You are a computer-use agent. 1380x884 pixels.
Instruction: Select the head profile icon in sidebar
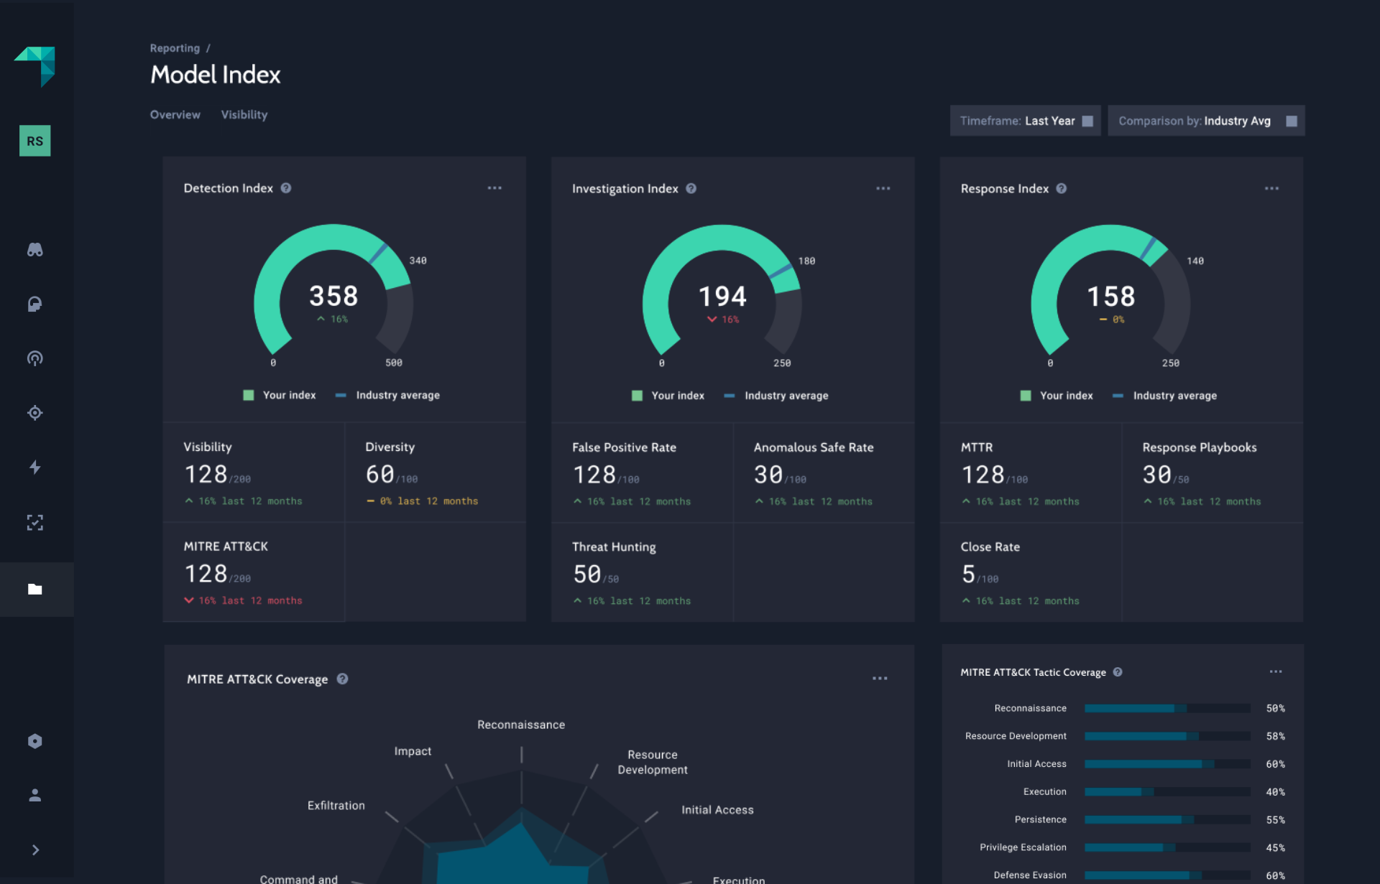[34, 304]
